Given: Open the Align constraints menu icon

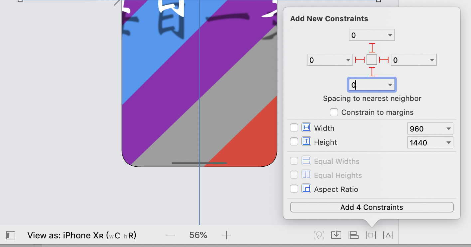Looking at the screenshot, I should 353,235.
